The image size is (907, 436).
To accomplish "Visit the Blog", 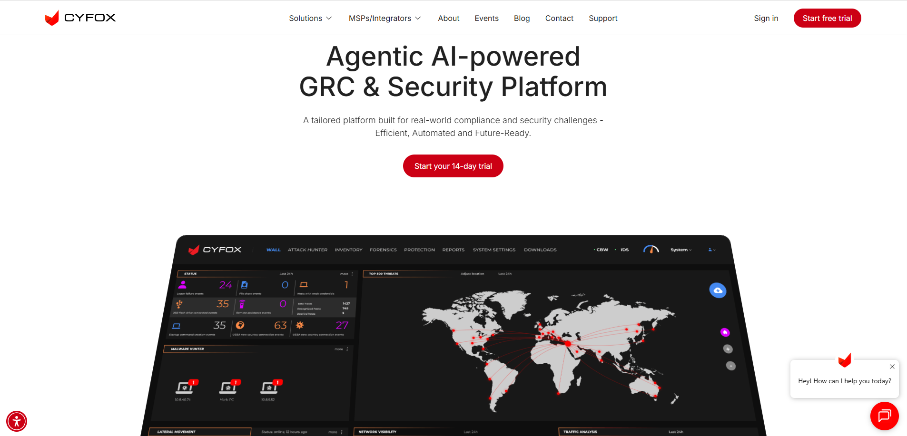I will 522,18.
